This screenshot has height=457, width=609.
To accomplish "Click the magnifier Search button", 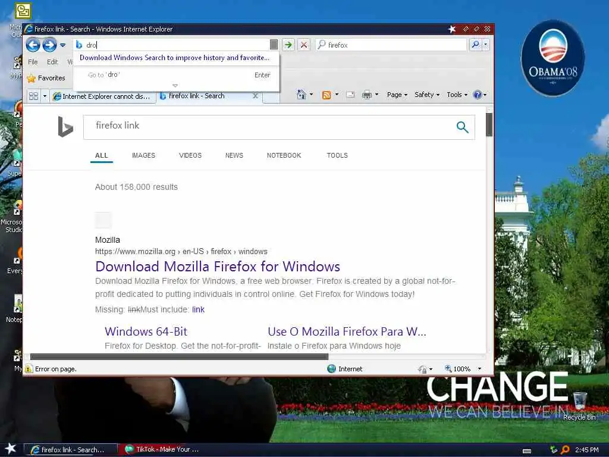I will 475,45.
